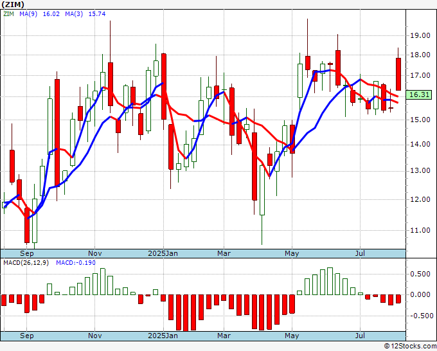Image resolution: width=437 pixels, height=351 pixels.
Task: Click Jul on the price chart date axis
Action: click(x=360, y=254)
